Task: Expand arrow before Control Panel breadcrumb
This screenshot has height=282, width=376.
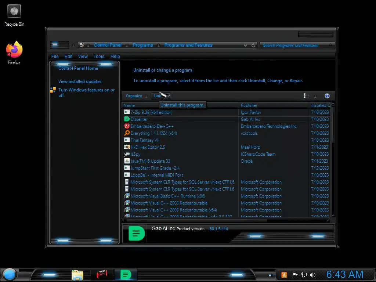Action: 88,45
